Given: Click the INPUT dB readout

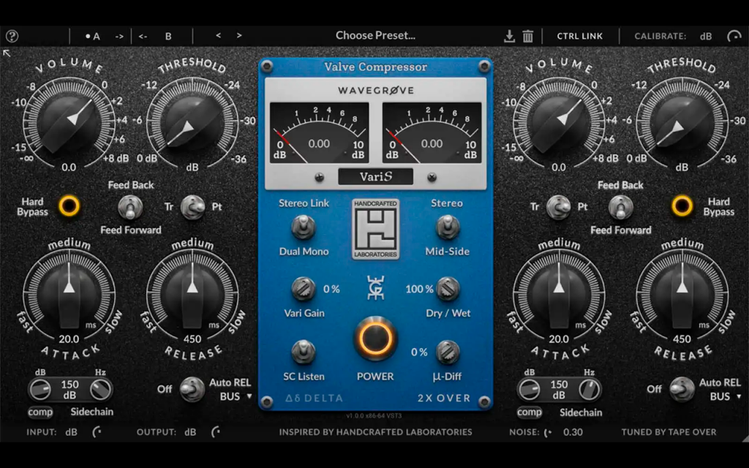Looking at the screenshot, I should click(71, 432).
